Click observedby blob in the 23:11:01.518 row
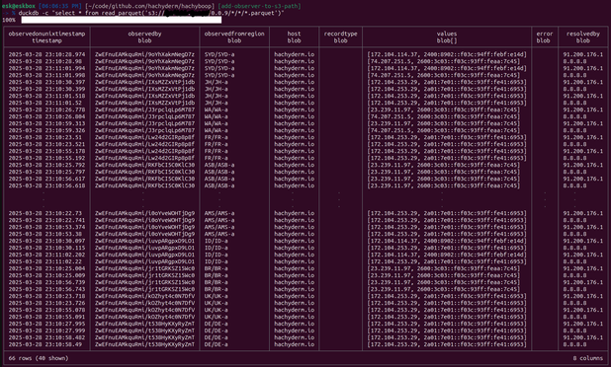This screenshot has width=611, height=367. [144, 96]
